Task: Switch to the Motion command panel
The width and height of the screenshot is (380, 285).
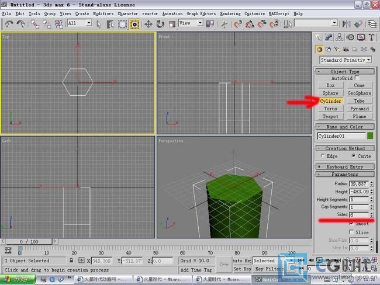Action: click(x=350, y=37)
